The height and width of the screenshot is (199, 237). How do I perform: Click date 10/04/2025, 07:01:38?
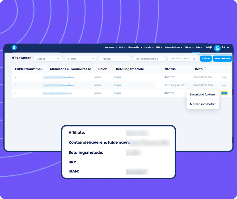coord(203,85)
